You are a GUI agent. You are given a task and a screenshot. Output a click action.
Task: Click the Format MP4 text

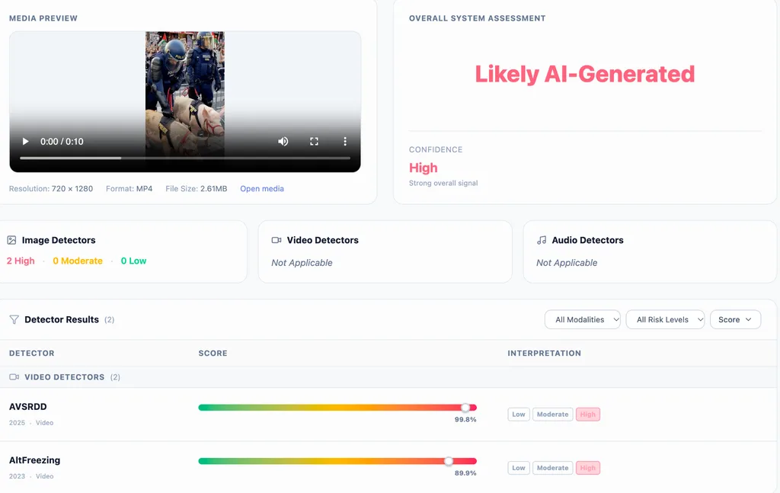coord(129,188)
